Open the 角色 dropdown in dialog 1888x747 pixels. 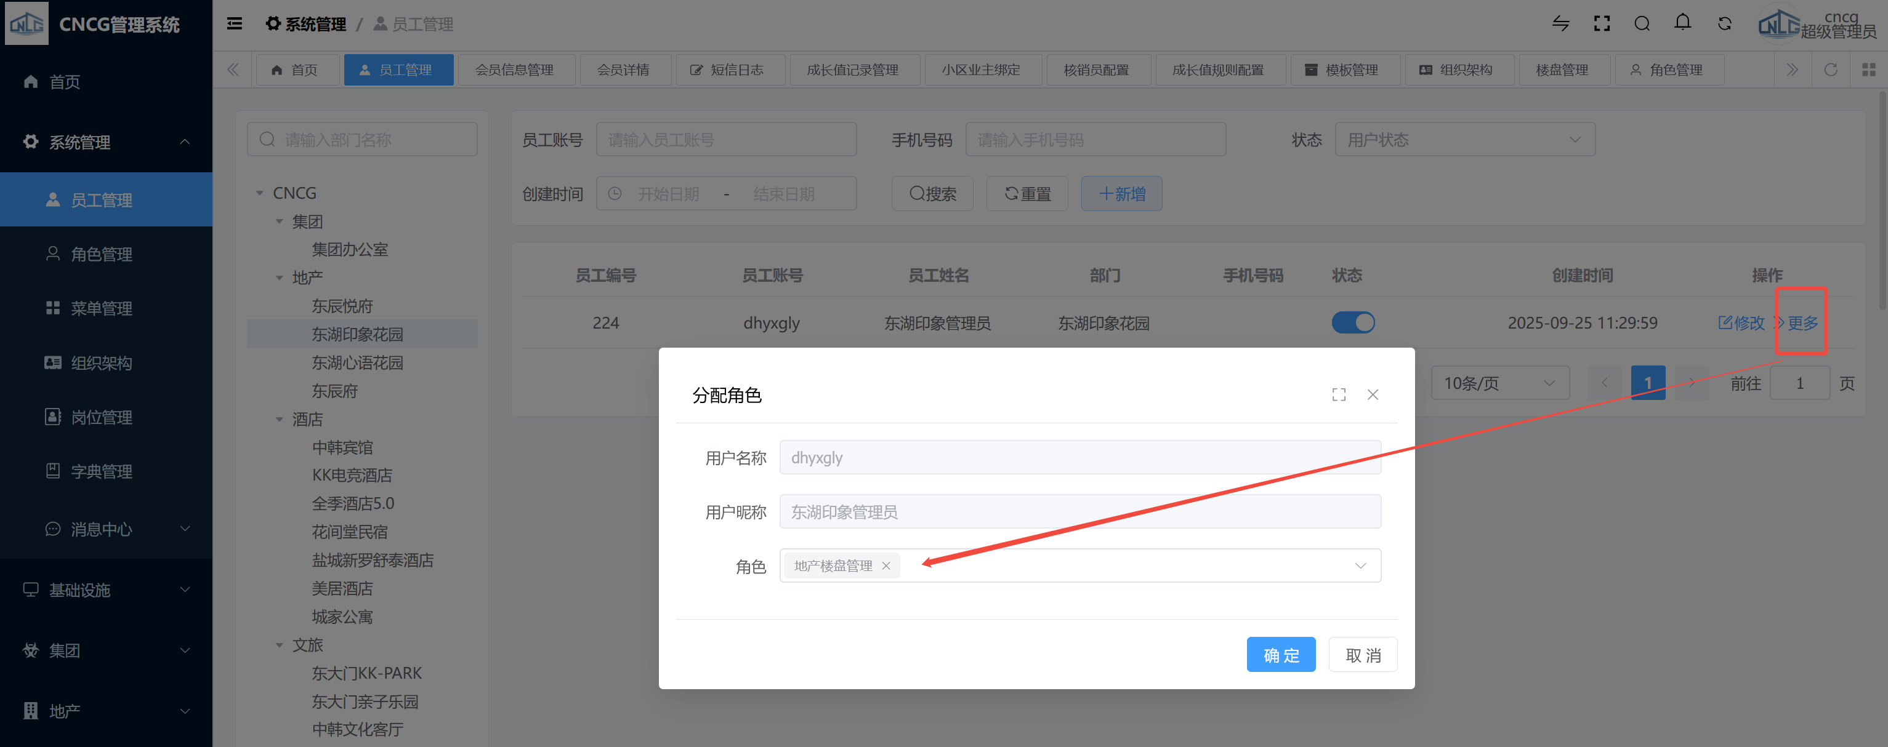pyautogui.click(x=1360, y=565)
